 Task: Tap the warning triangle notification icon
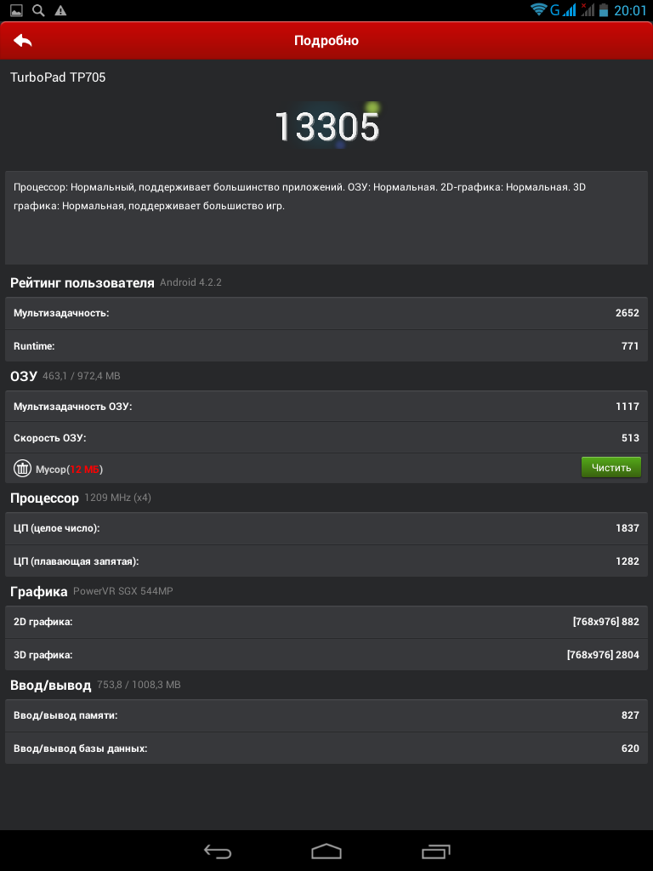point(60,10)
